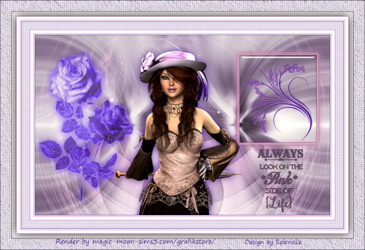Click the pink flower on the hat
365x250 pixels.
coord(148,61)
